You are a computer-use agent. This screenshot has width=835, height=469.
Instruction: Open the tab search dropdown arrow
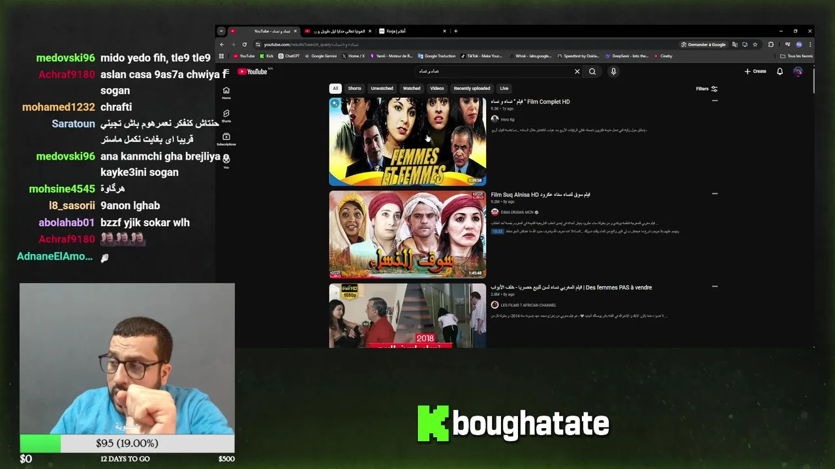[x=221, y=31]
